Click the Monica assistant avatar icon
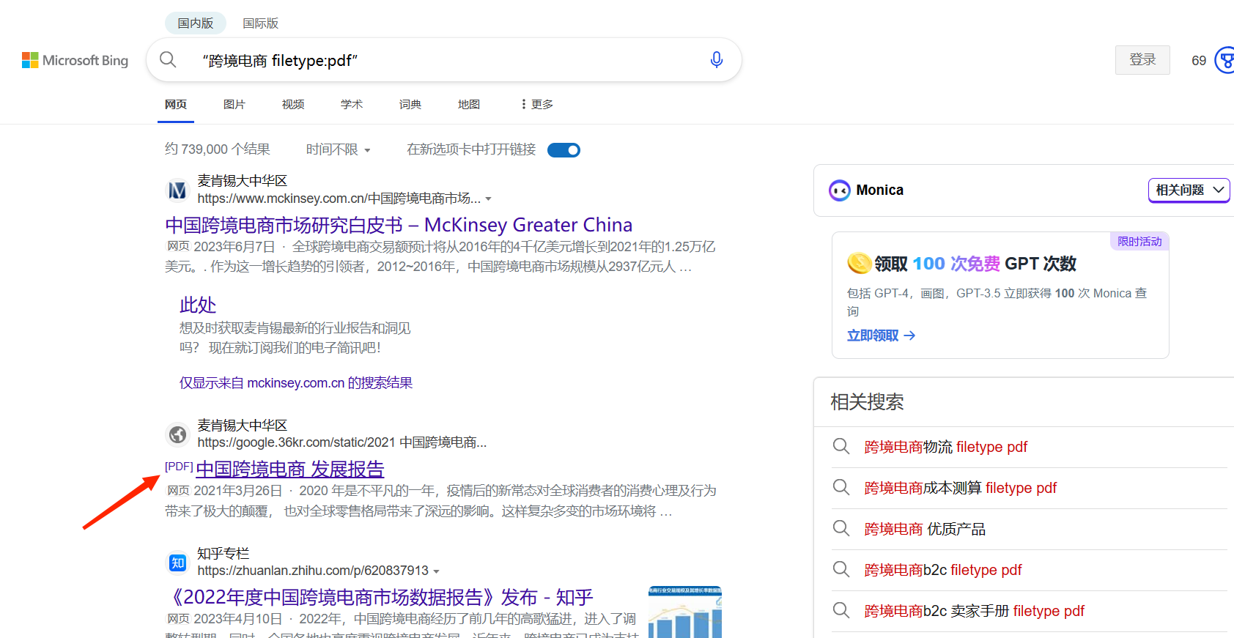The image size is (1234, 638). click(840, 190)
